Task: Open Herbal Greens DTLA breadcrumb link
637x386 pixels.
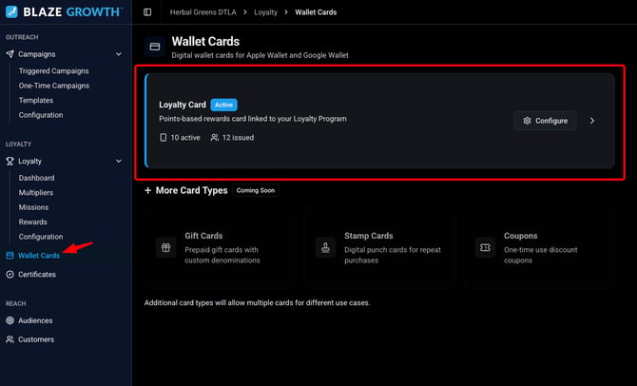Action: pos(203,12)
